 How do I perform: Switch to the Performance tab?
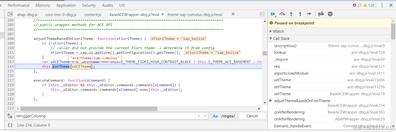tap(19, 5)
